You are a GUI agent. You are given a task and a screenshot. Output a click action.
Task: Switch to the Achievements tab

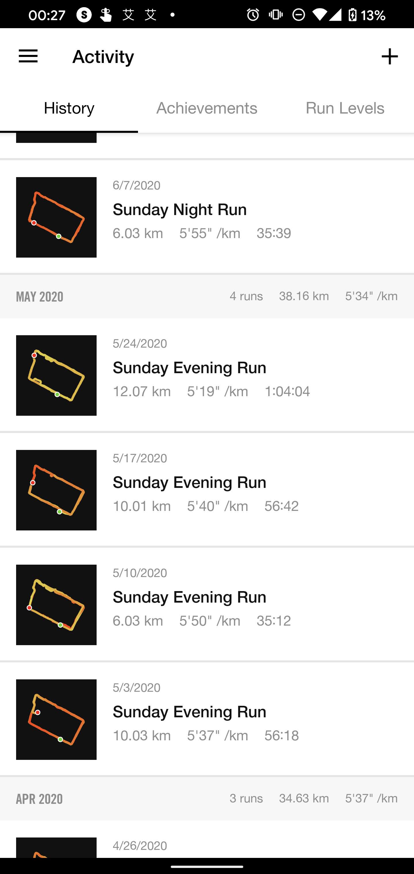coord(207,108)
